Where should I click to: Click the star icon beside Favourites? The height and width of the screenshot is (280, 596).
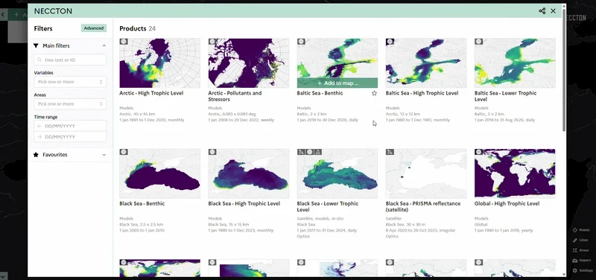point(36,155)
